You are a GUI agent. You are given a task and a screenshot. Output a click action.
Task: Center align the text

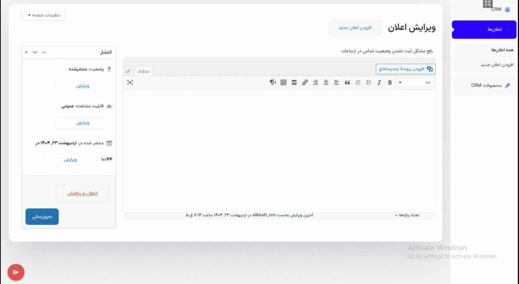pos(326,83)
